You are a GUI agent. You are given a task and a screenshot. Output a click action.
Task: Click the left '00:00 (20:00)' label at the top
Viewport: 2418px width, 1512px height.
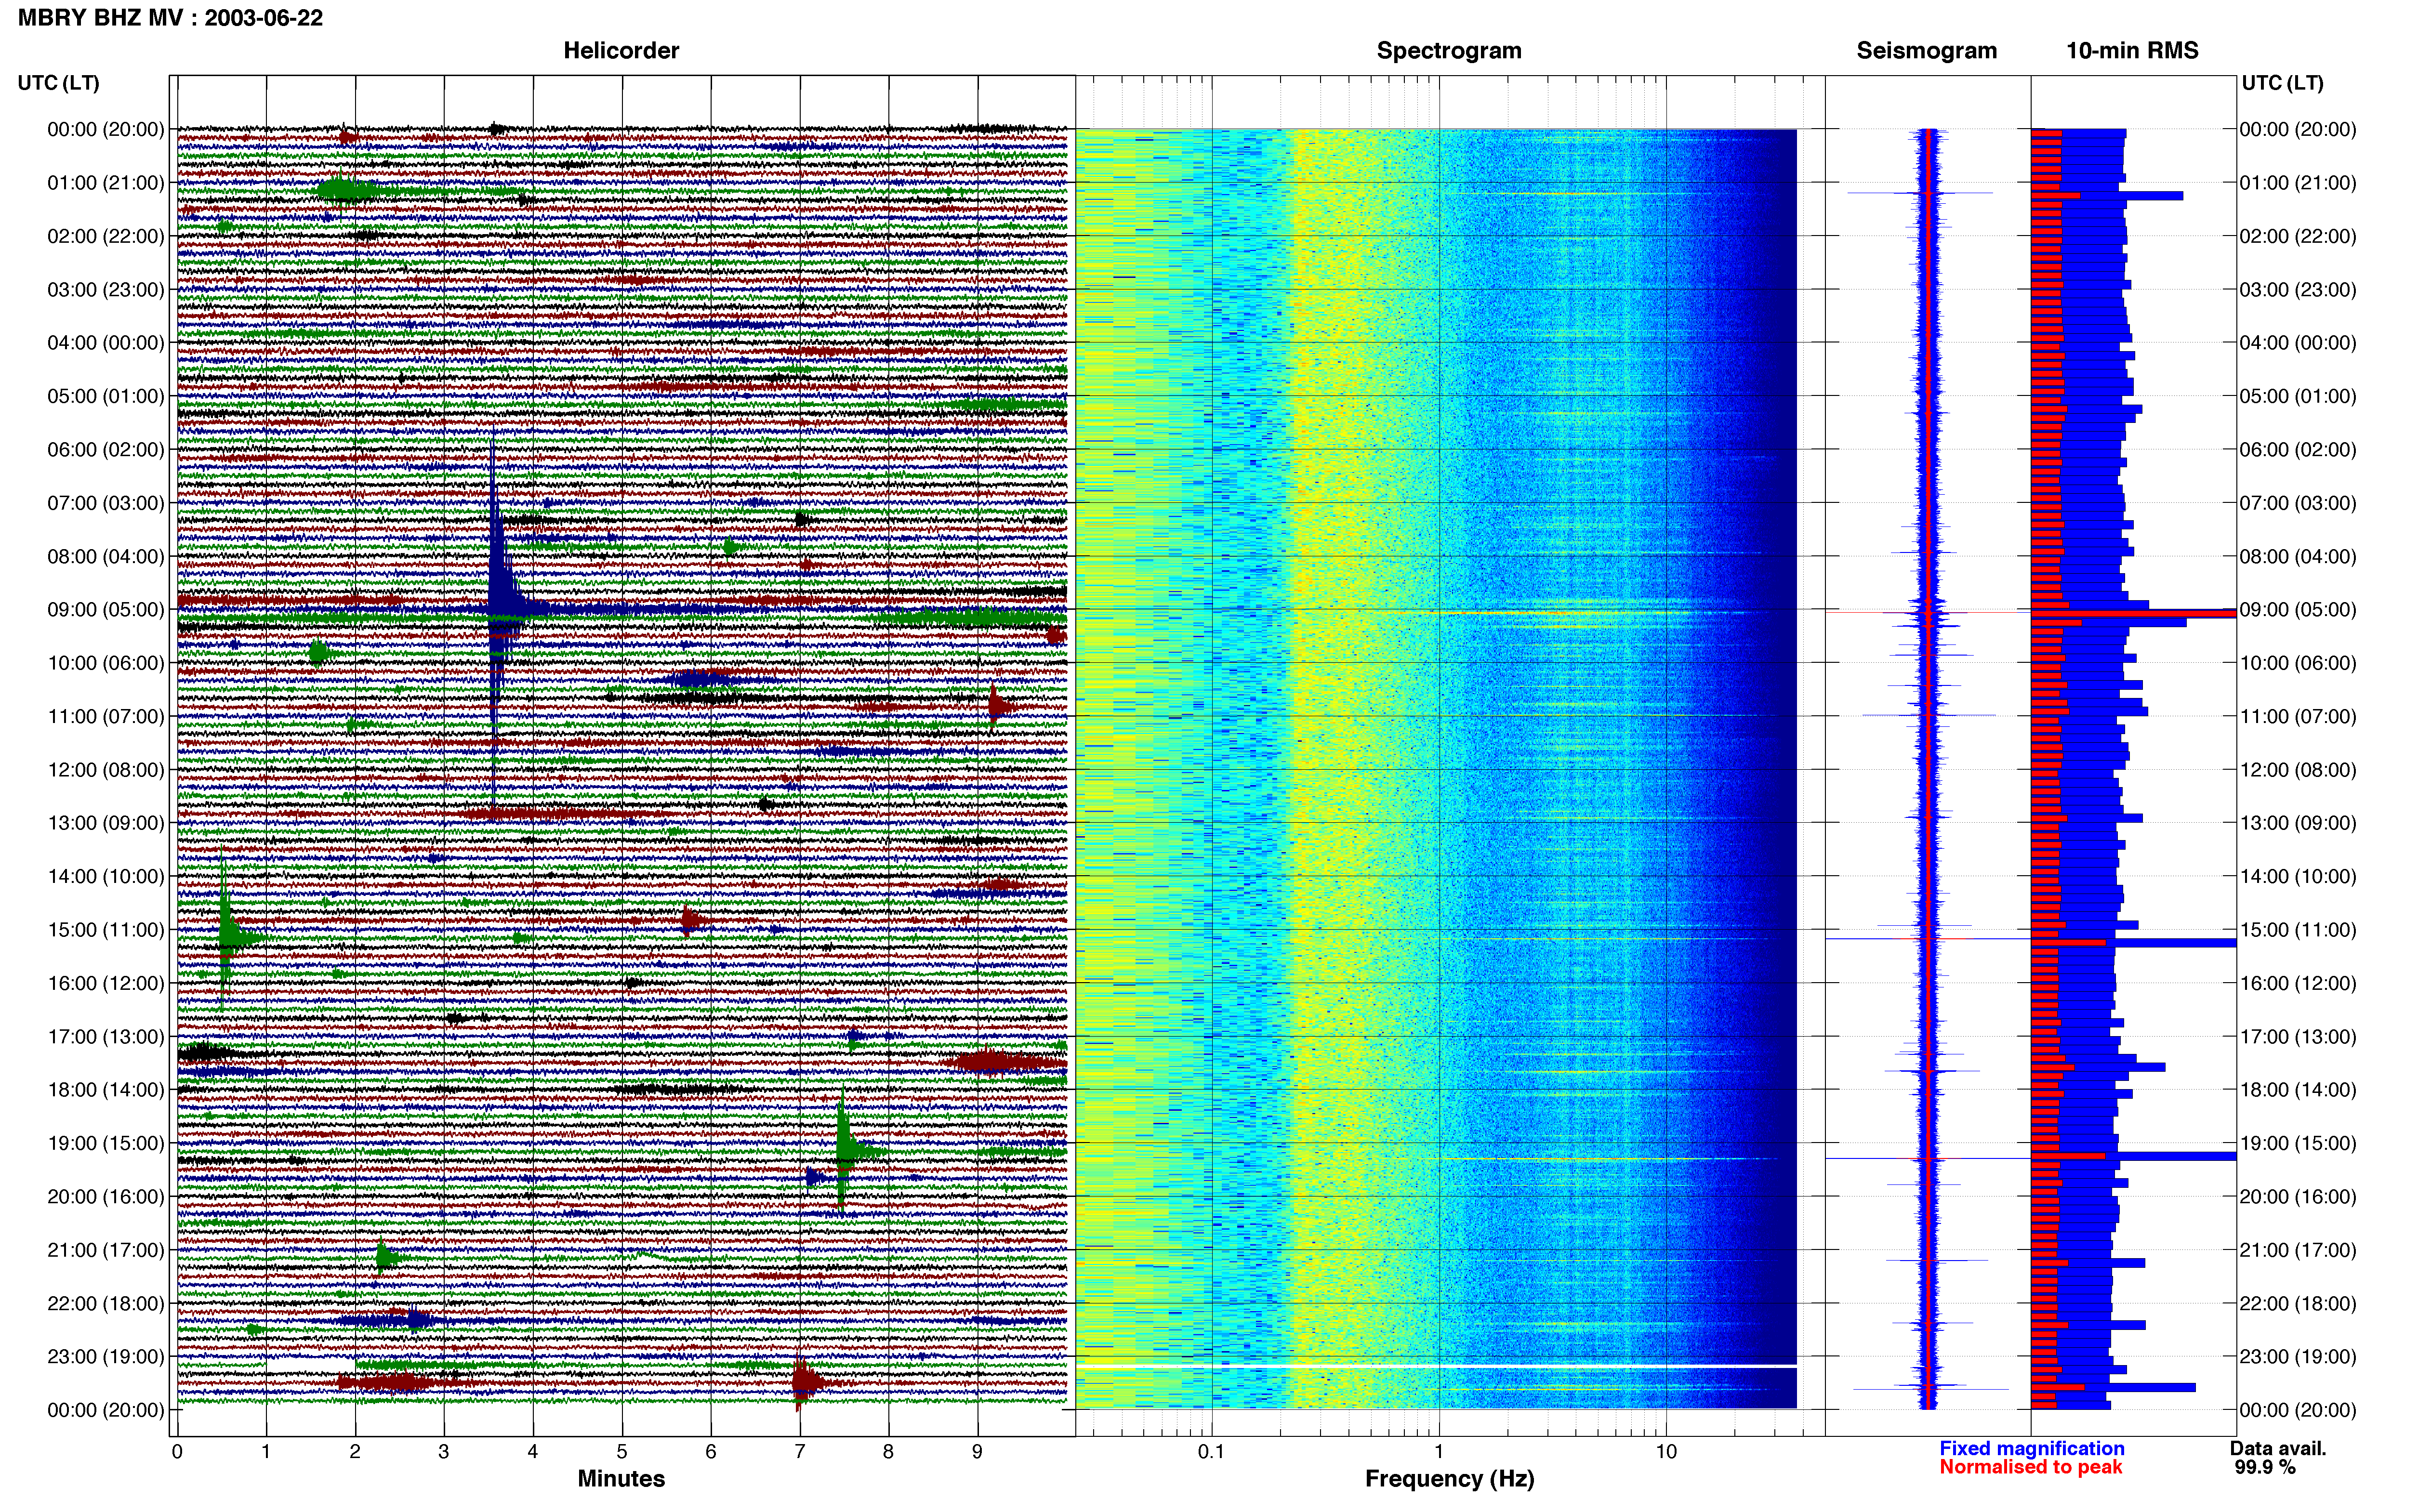(x=106, y=130)
